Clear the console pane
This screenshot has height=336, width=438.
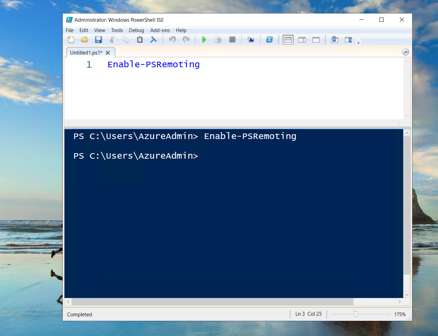point(153,40)
